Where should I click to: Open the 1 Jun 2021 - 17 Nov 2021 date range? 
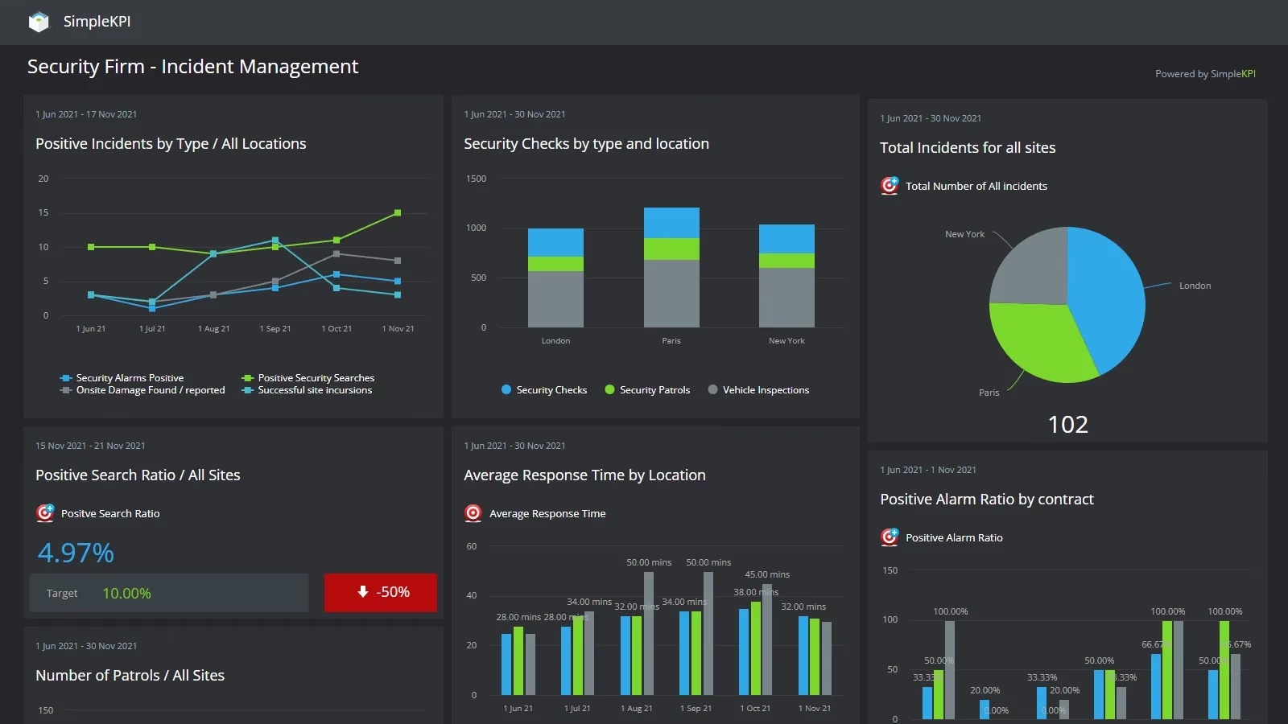(x=86, y=113)
